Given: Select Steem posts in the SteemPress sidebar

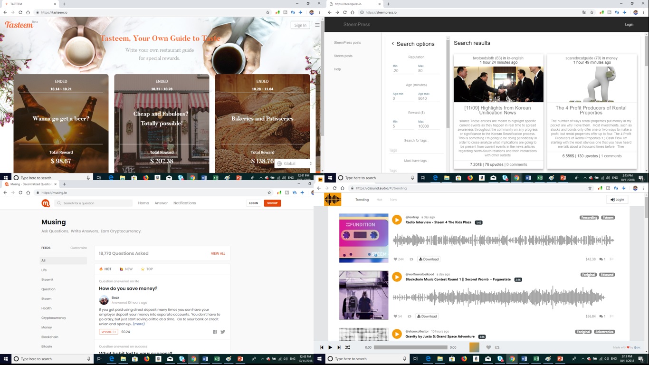Looking at the screenshot, I should [343, 56].
